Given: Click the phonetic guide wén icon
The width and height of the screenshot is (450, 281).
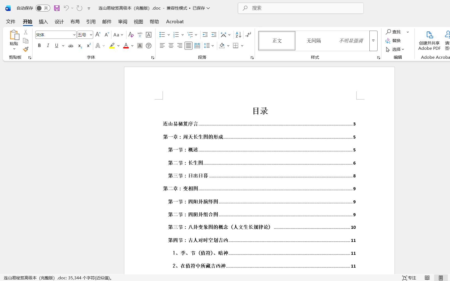Looking at the screenshot, I should pos(140,35).
